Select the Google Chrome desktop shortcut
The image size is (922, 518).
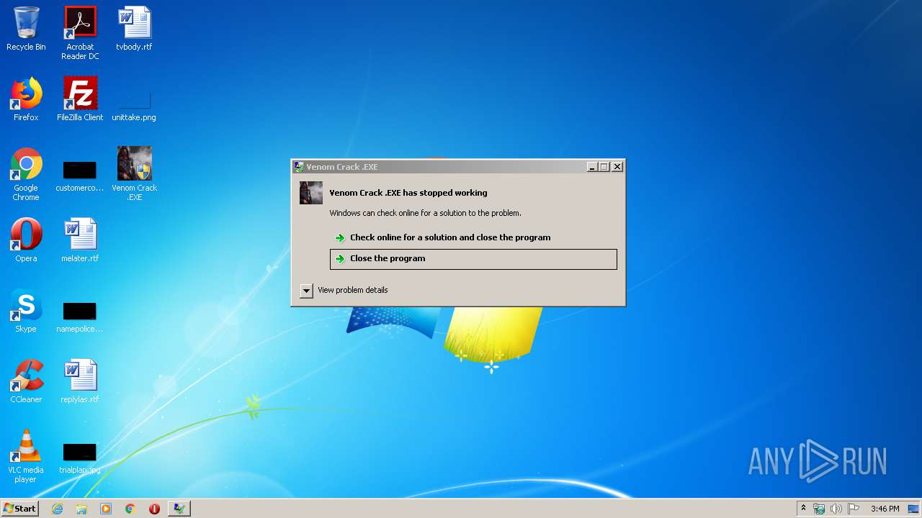[x=26, y=174]
